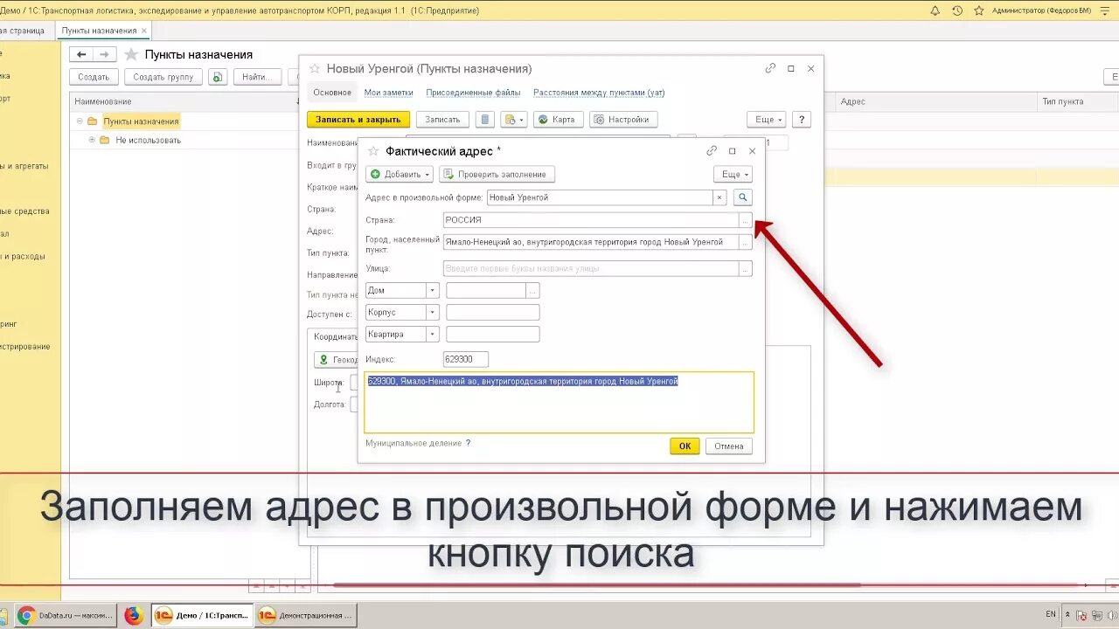This screenshot has height=629, width=1119.
Task: Open the city selection ellipsis button
Action: pyautogui.click(x=745, y=242)
